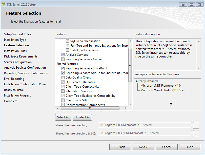Click the features list scroll left arrow
205x155 pixels.
coord(57,108)
